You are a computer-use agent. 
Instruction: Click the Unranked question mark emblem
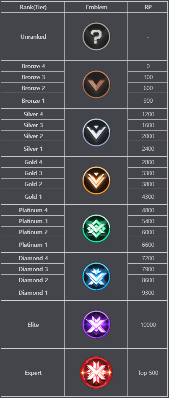(x=96, y=37)
